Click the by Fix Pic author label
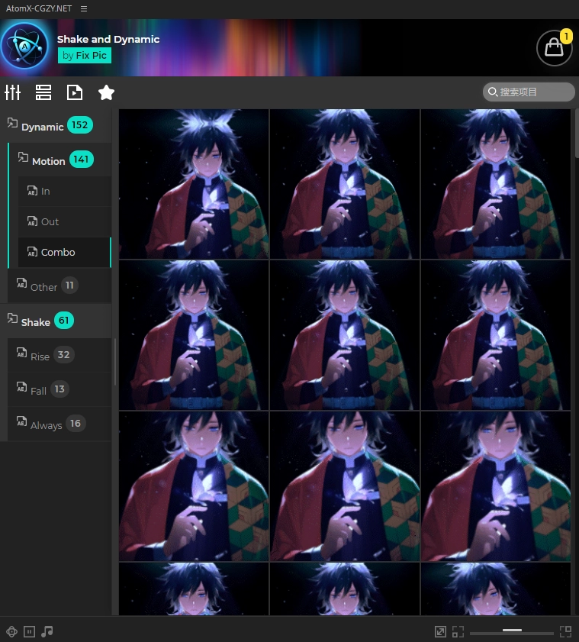 pyautogui.click(x=84, y=55)
